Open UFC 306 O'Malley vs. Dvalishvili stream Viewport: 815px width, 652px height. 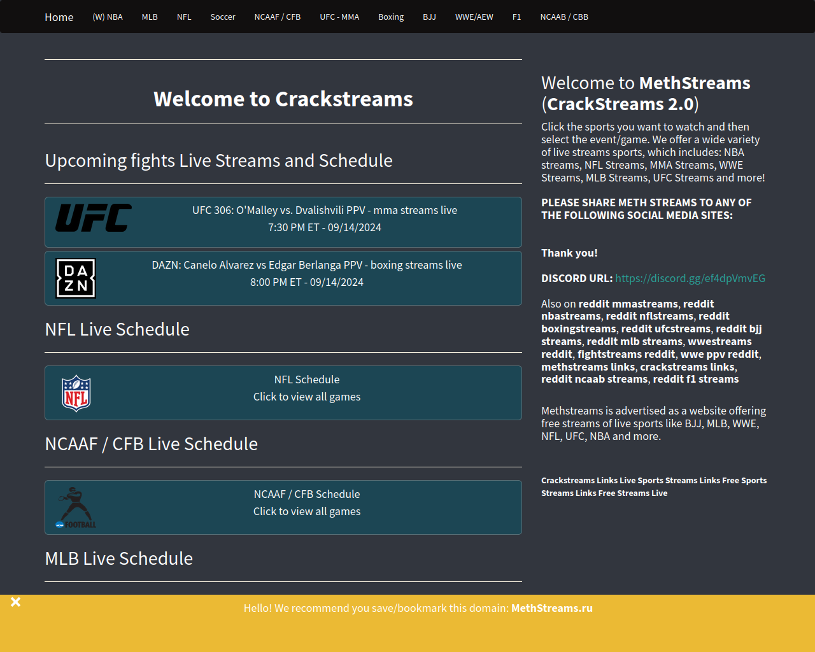click(283, 222)
